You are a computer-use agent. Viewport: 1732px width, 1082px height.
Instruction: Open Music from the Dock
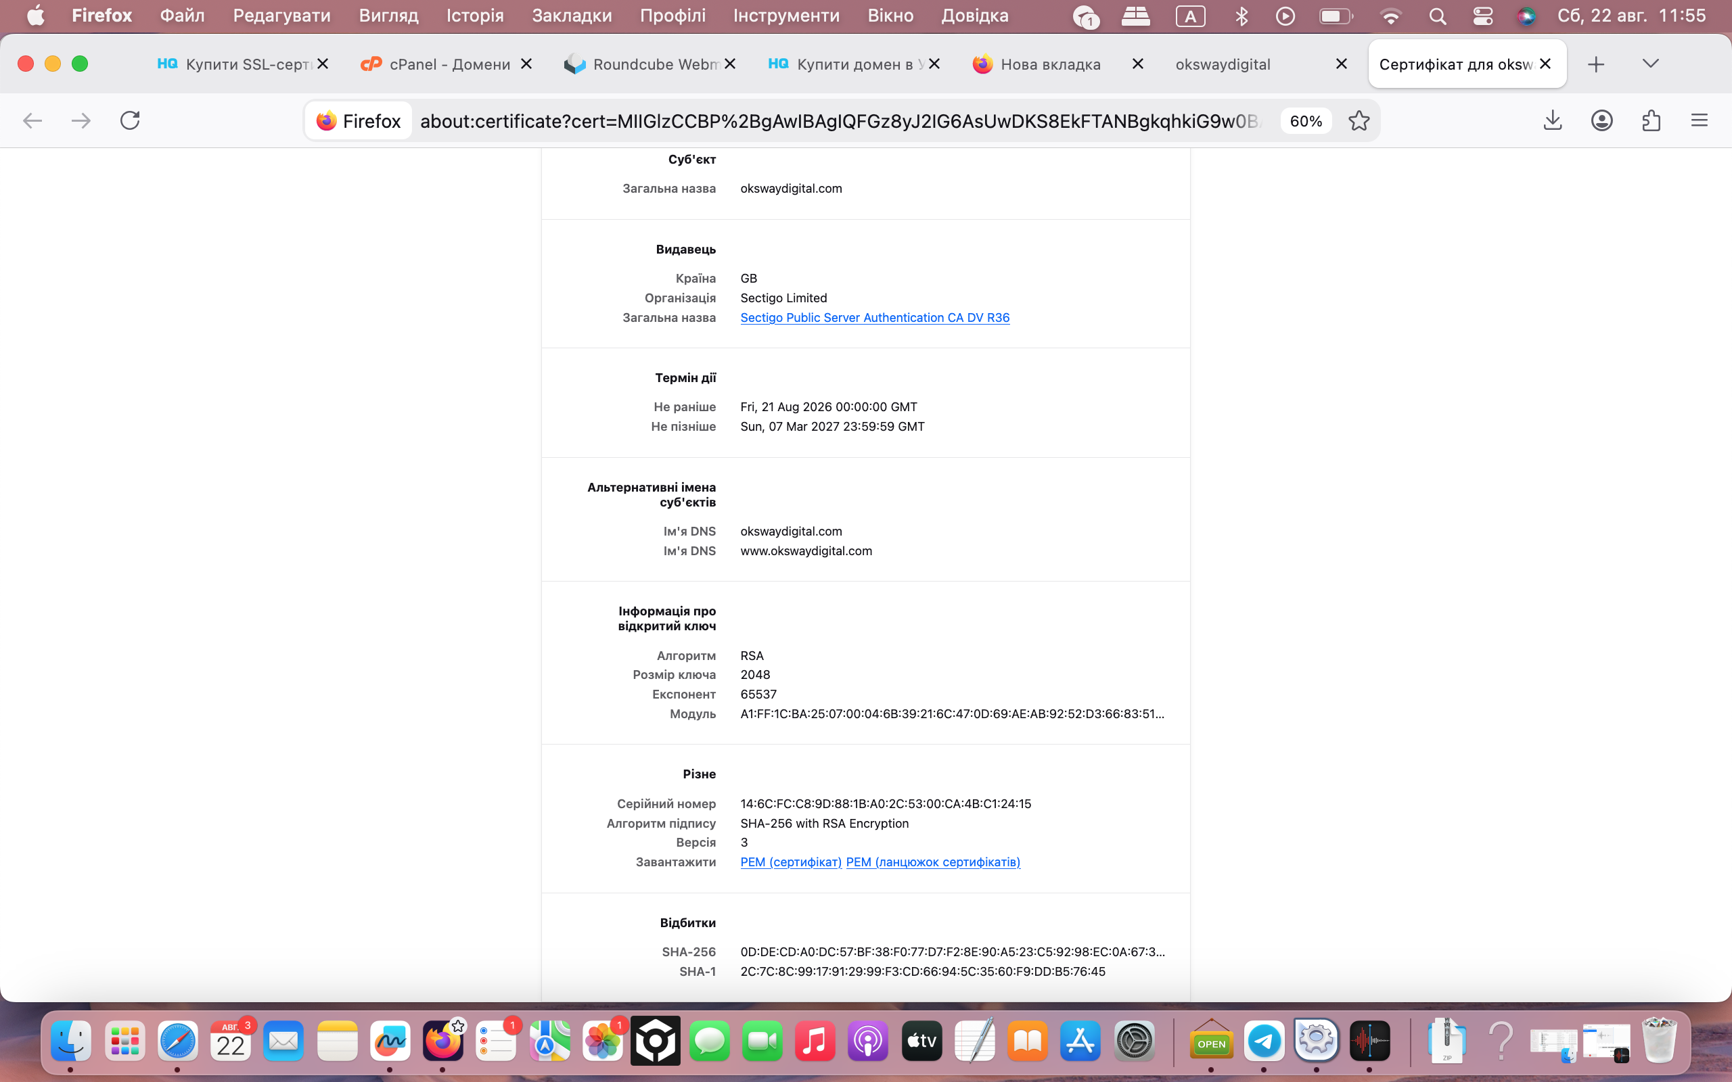pos(815,1041)
